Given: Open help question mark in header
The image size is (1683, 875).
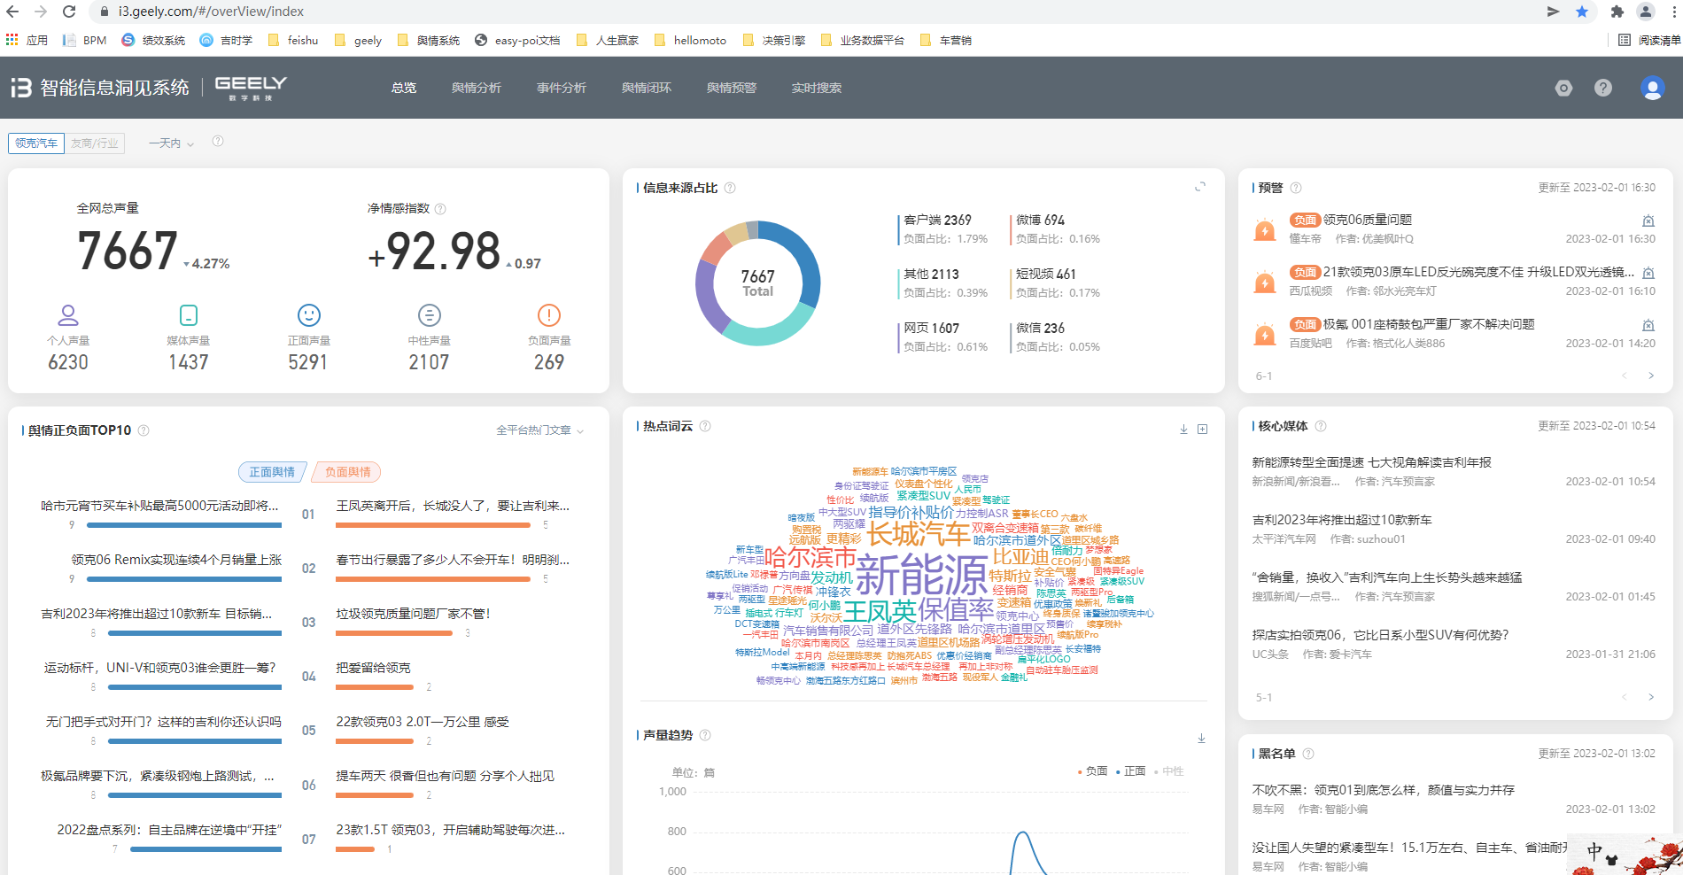Looking at the screenshot, I should pyautogui.click(x=1603, y=88).
